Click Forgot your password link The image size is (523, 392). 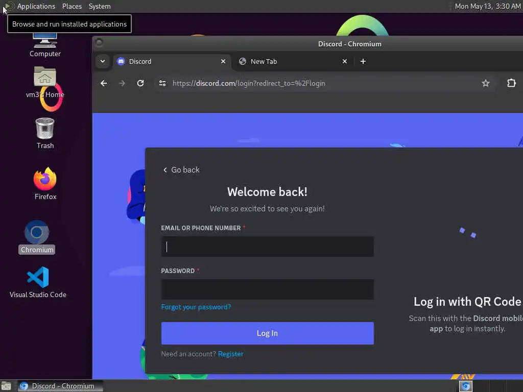point(196,307)
